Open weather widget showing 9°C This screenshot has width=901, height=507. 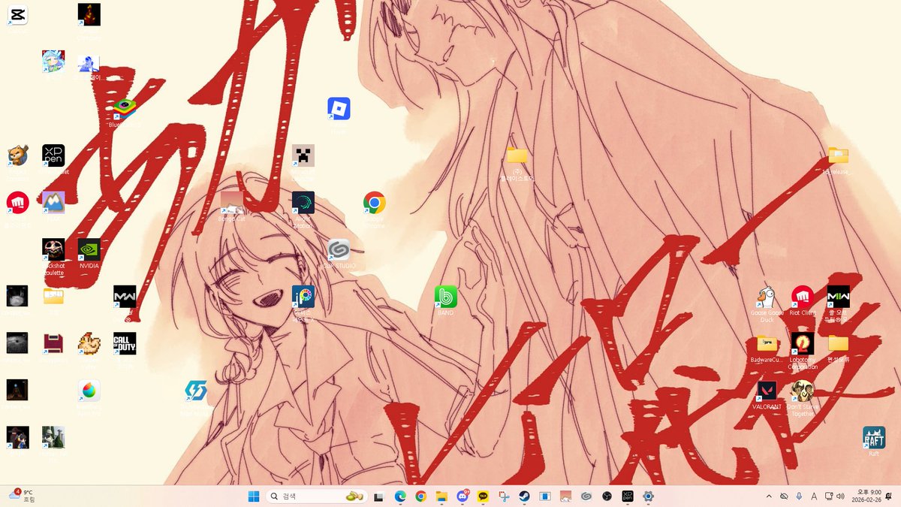(23, 496)
